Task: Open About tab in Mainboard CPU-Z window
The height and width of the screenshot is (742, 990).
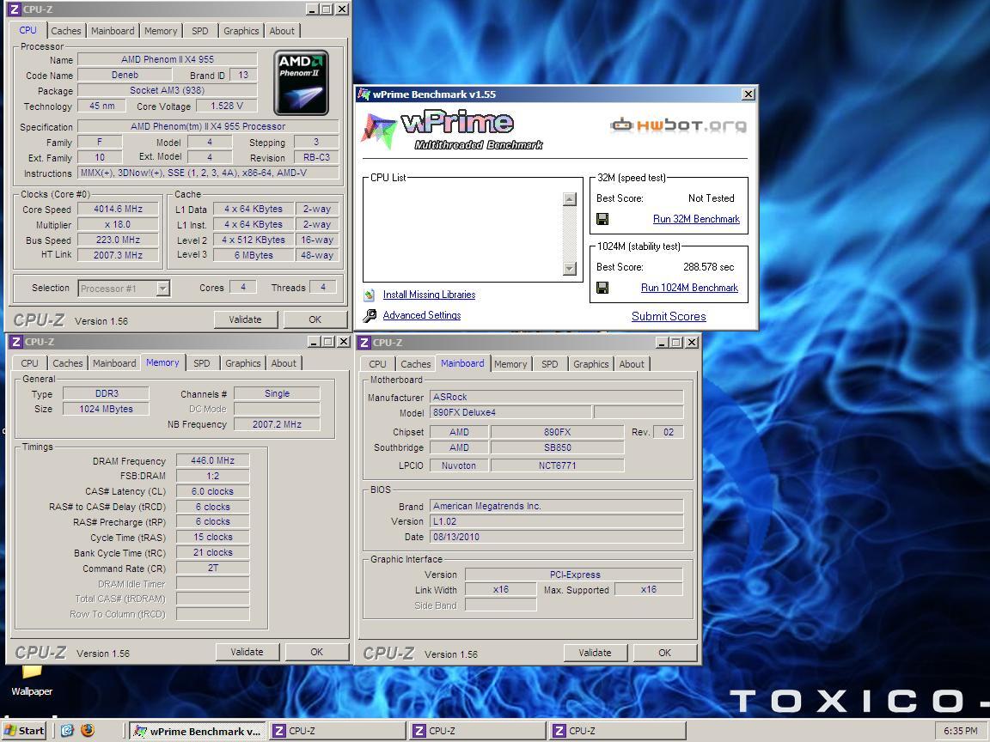Action: (632, 364)
